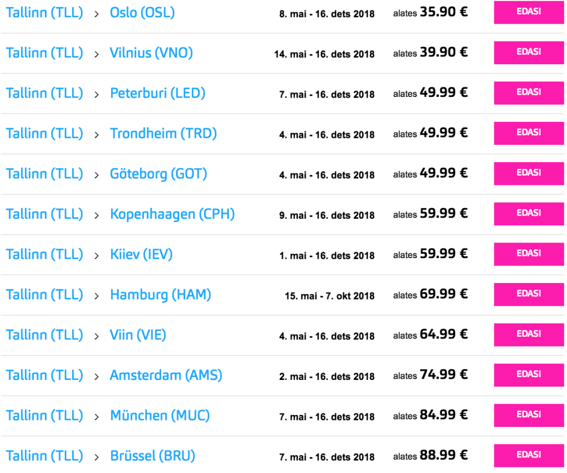Image resolution: width=567 pixels, height=473 pixels.
Task: Click EDASI button for Oslo flight
Action: click(528, 12)
